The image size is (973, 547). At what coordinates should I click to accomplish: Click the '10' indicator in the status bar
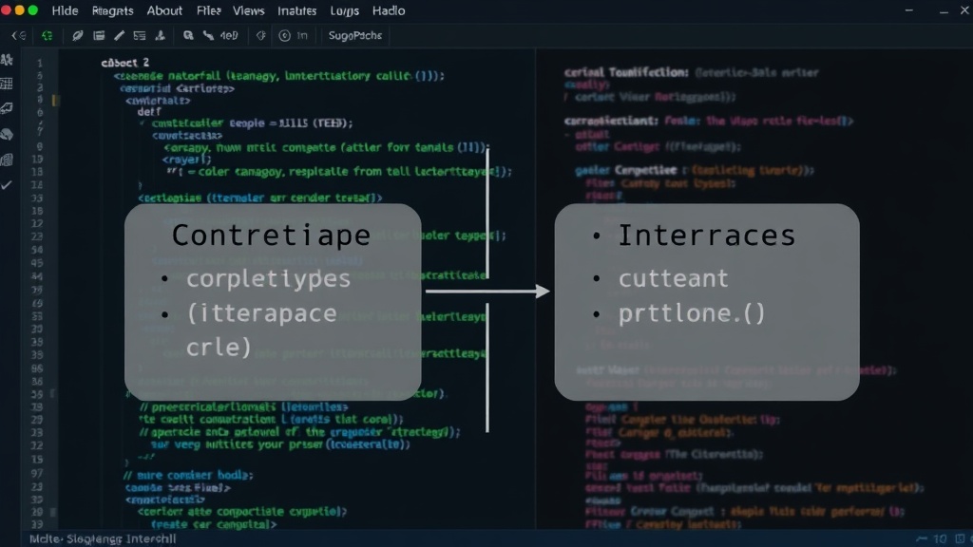point(941,539)
